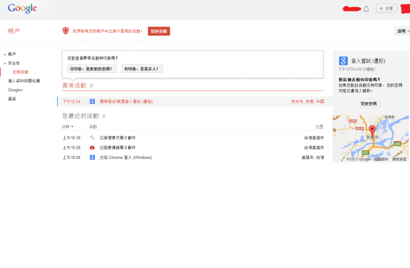410x268 pixels.
Task: Click 上午10:30 timestamp
Action: click(x=71, y=137)
